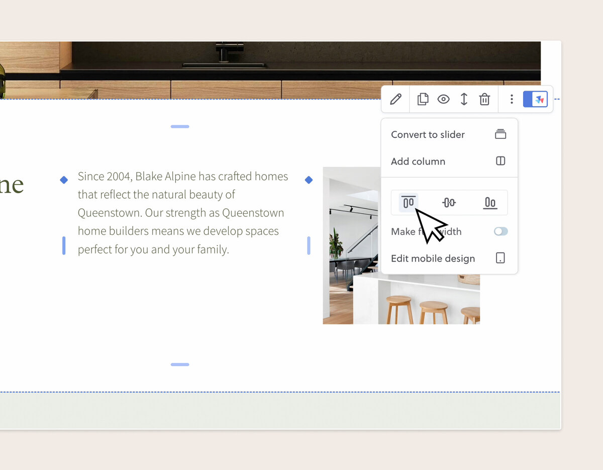Click the slider icon beside Convert to slider

coord(500,134)
